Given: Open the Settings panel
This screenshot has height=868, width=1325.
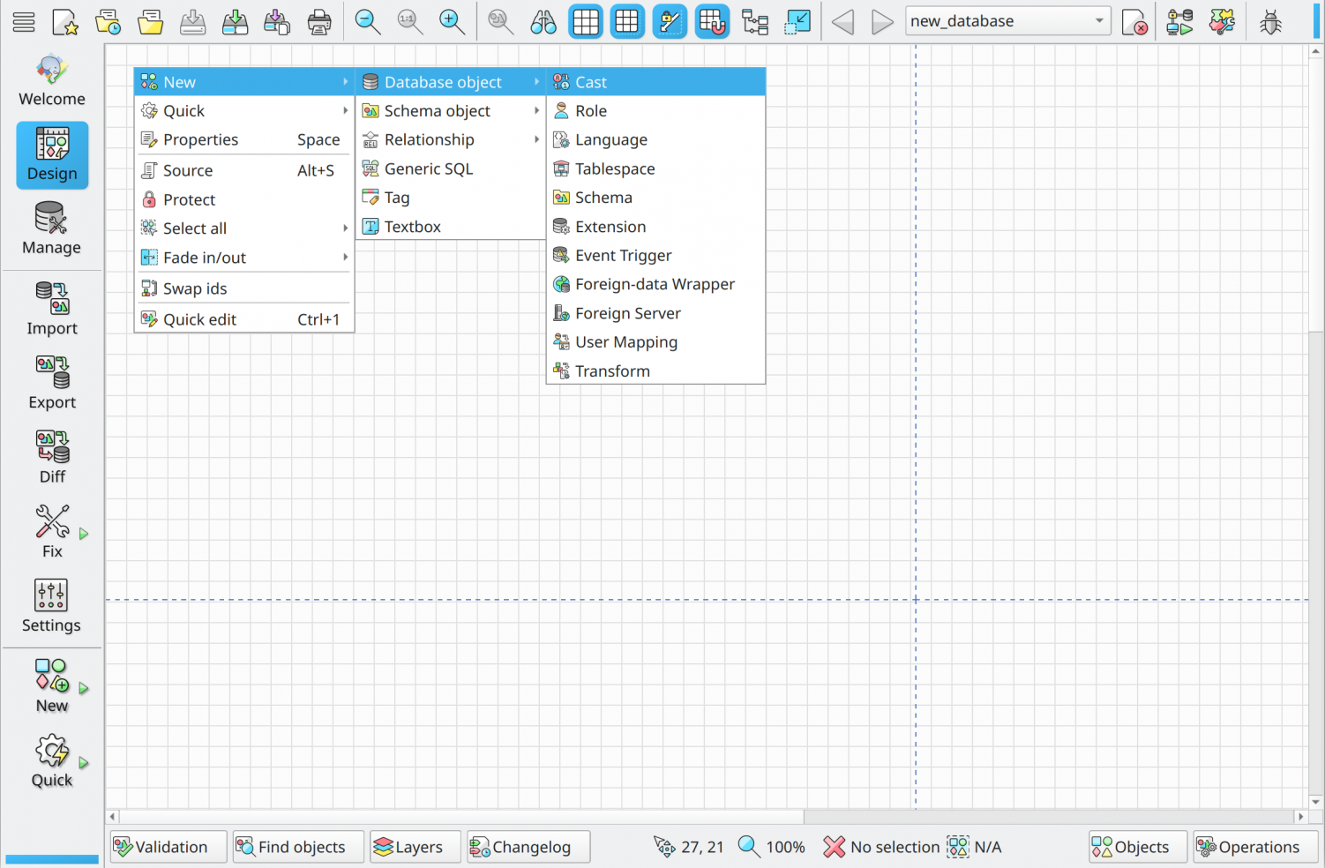Looking at the screenshot, I should 52,606.
